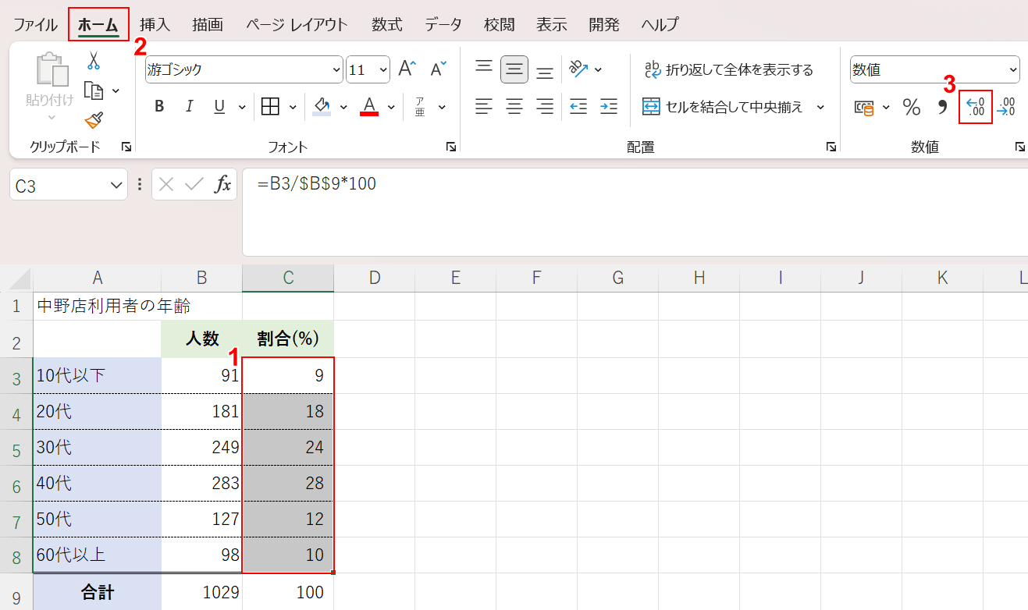Click the Fill Color bucket icon
Viewport: 1028px width, 610px height.
(x=322, y=107)
